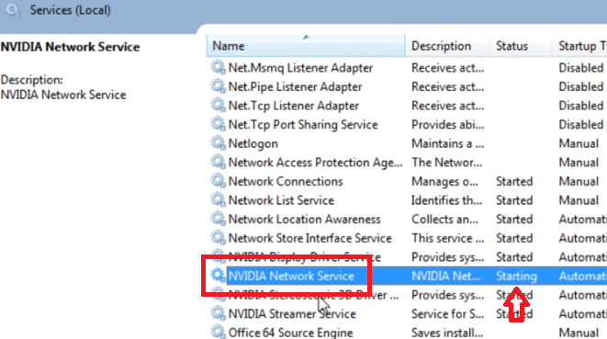Click the Network List Service gear icon

(218, 200)
